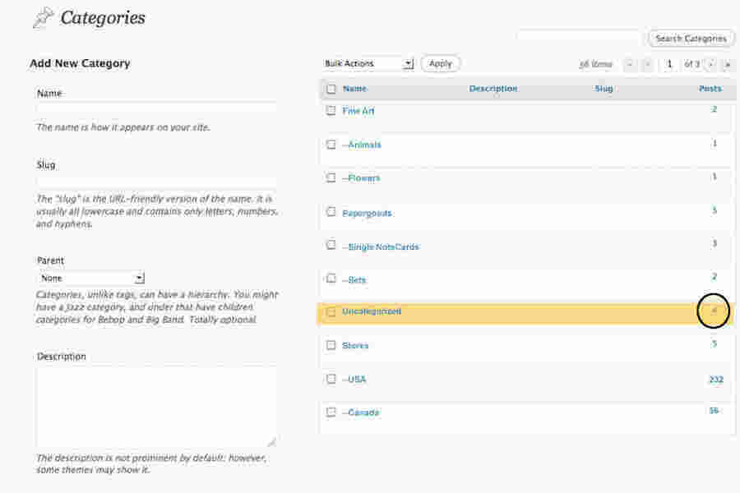740x493 pixels.
Task: Open the Uncategorized category link
Action: [372, 311]
